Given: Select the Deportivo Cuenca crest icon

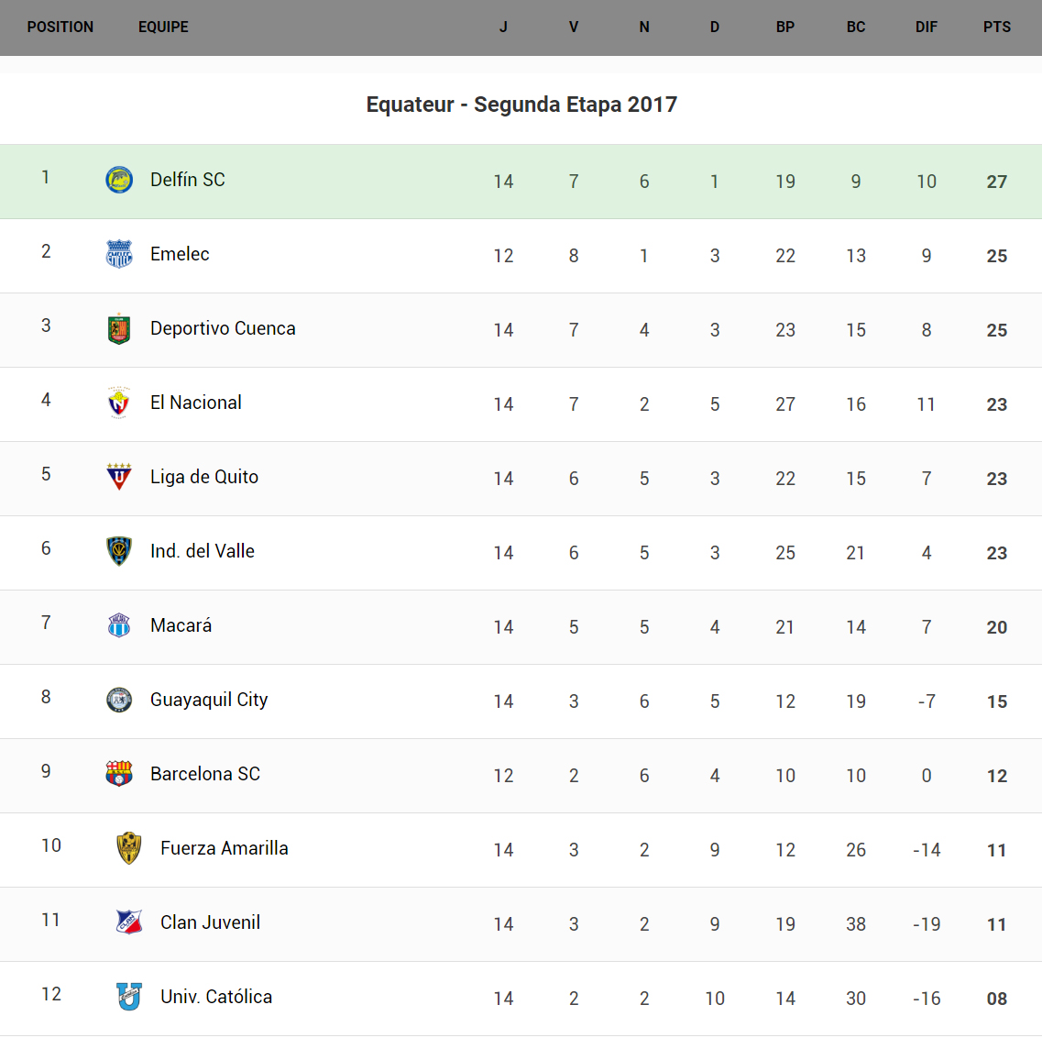Looking at the screenshot, I should 119,328.
